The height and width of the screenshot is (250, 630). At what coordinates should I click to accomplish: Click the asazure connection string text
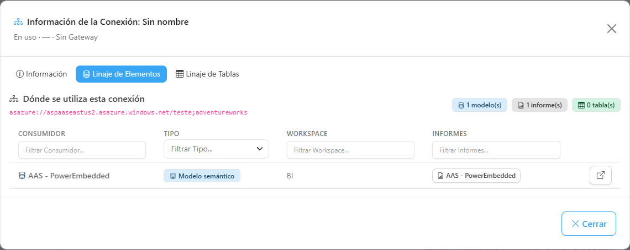(x=128, y=112)
